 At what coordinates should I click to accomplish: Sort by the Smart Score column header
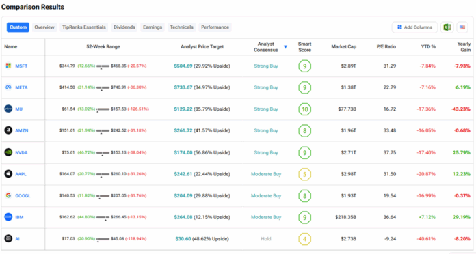(304, 46)
